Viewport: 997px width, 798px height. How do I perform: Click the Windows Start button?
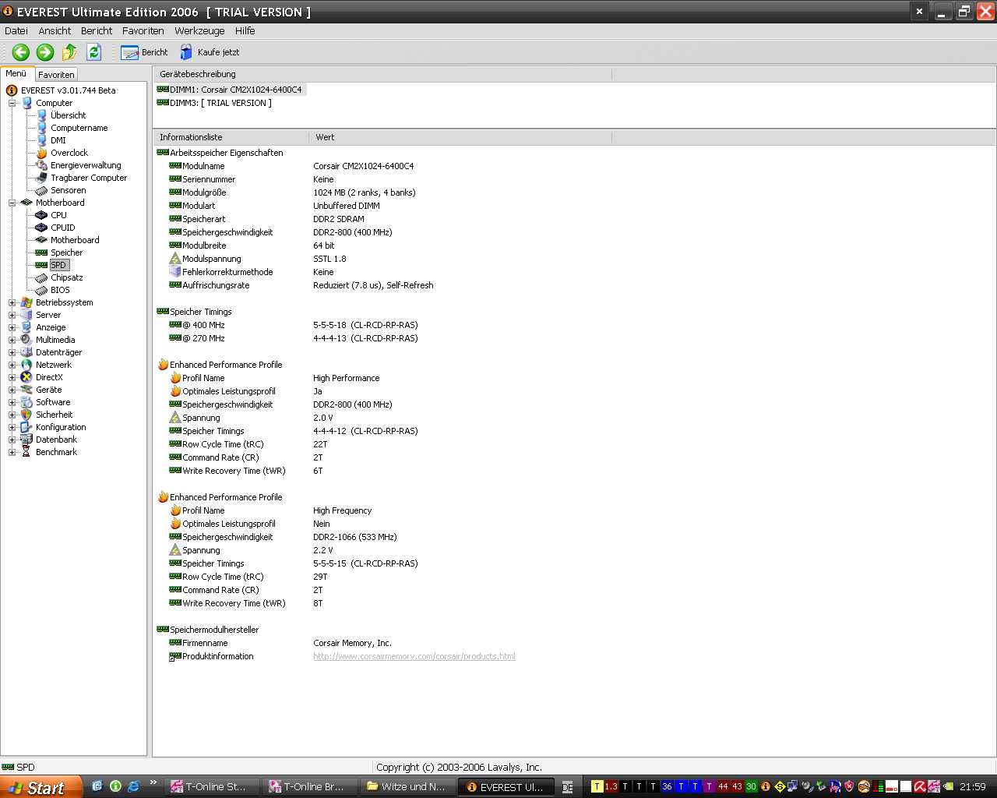41,787
